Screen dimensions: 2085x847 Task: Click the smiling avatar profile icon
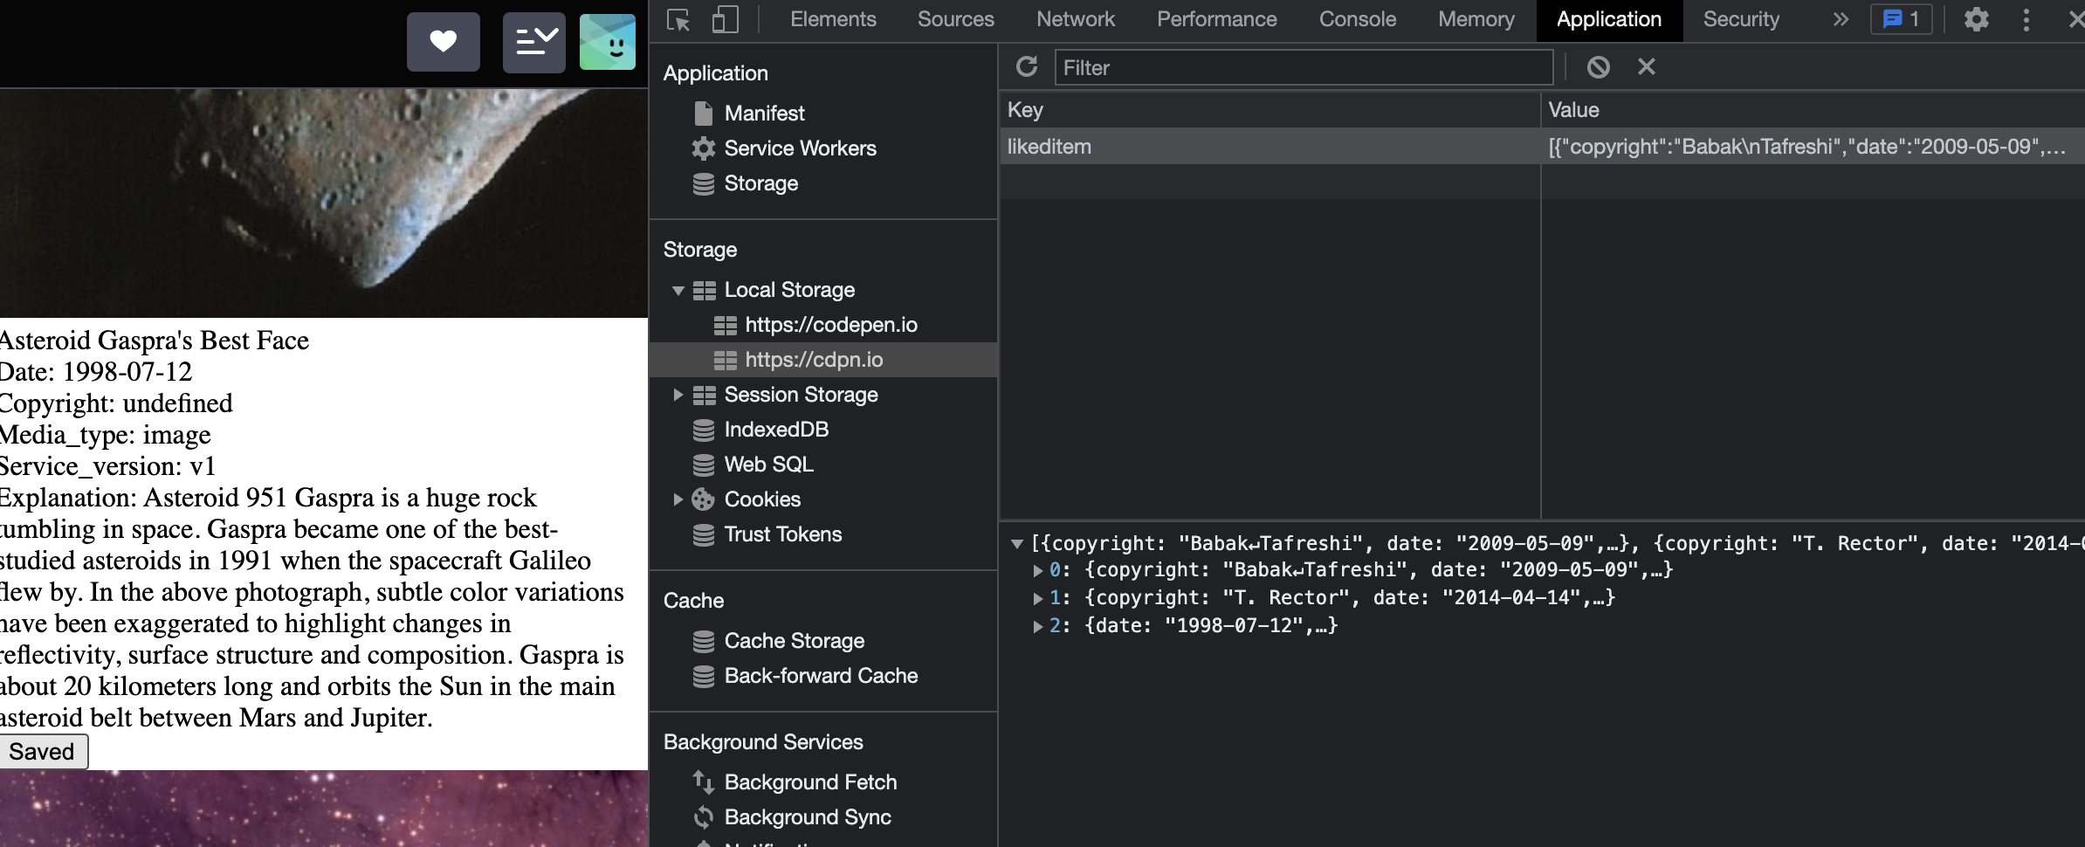pos(608,41)
